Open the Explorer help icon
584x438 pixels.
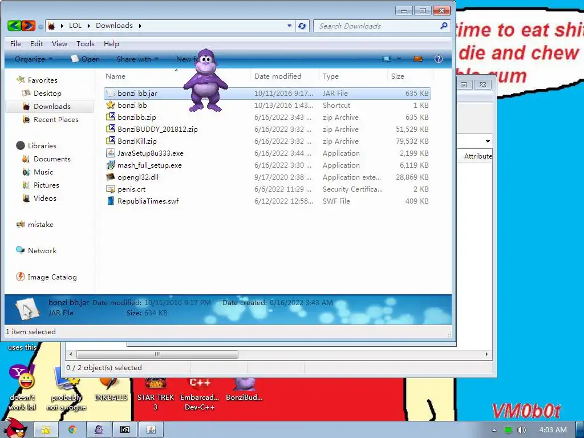(439, 59)
